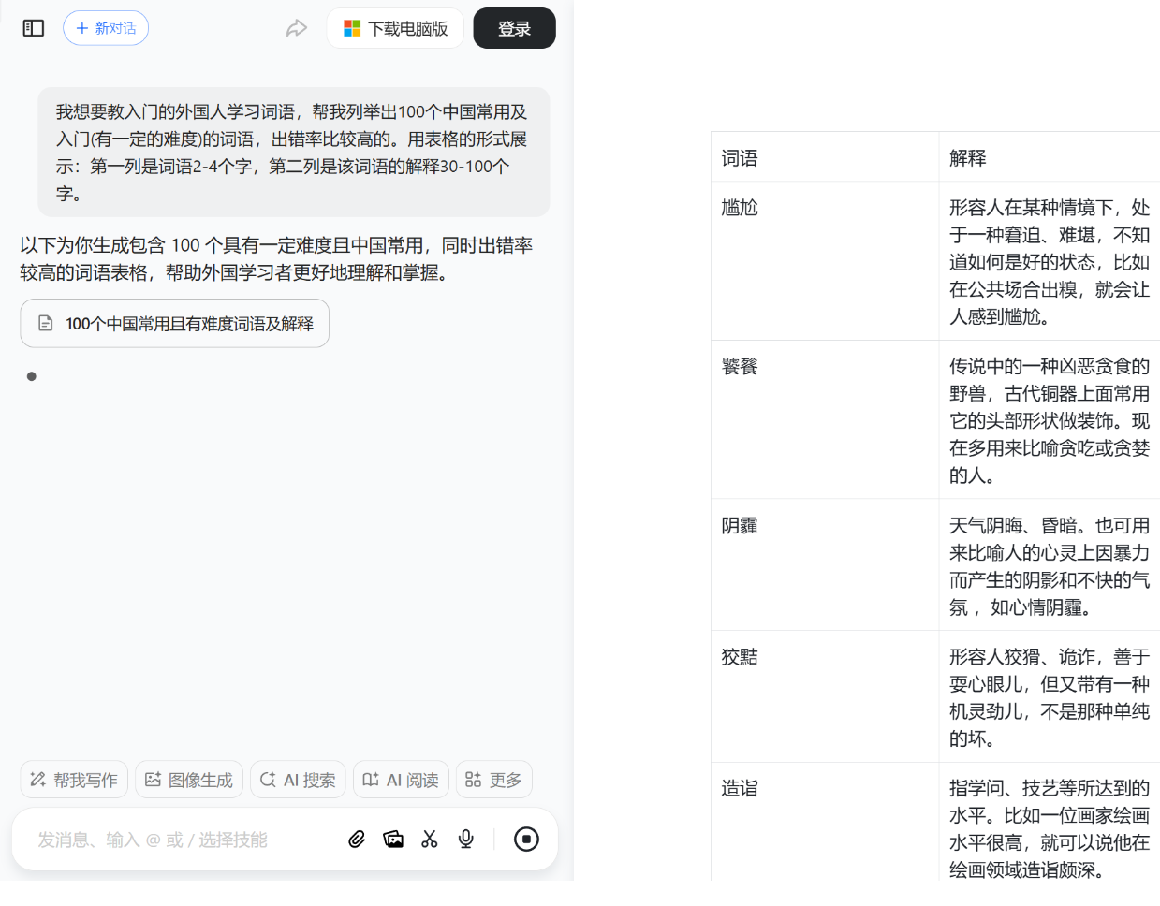Click the scissors screenshot icon

430,840
